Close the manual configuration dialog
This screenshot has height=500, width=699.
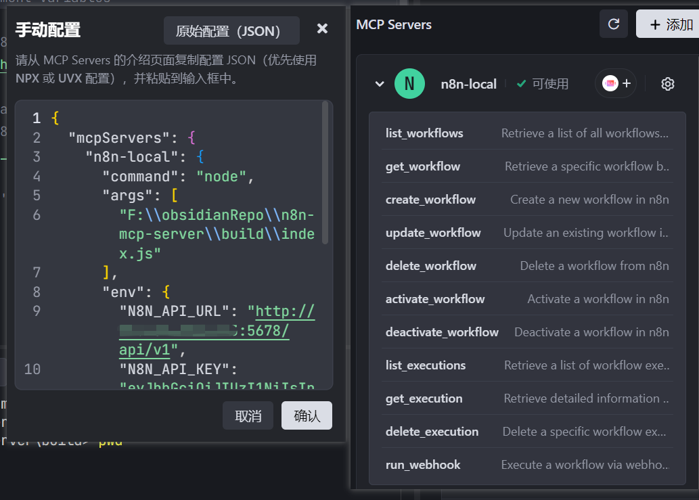tap(322, 29)
